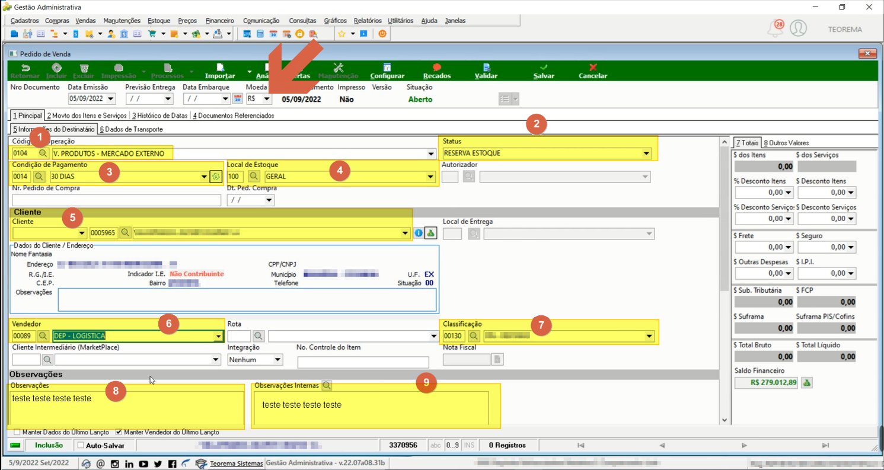
Task: Click the blue client info icon
Action: tap(419, 234)
